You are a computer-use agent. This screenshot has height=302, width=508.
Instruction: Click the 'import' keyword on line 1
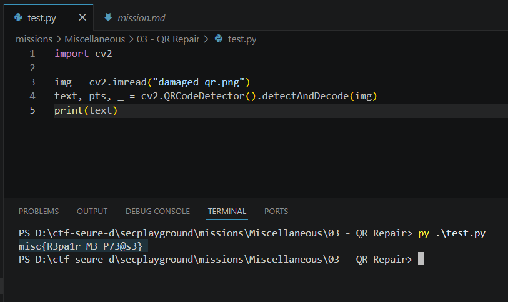pyautogui.click(x=72, y=54)
